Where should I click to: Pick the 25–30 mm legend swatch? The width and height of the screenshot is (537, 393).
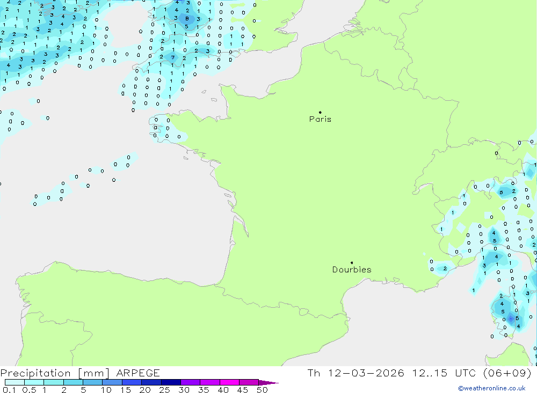coord(171,382)
